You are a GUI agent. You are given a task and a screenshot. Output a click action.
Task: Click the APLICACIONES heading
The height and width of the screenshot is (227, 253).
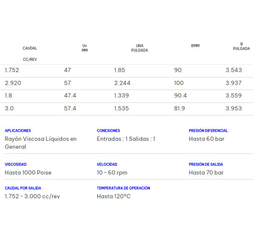[18, 131]
